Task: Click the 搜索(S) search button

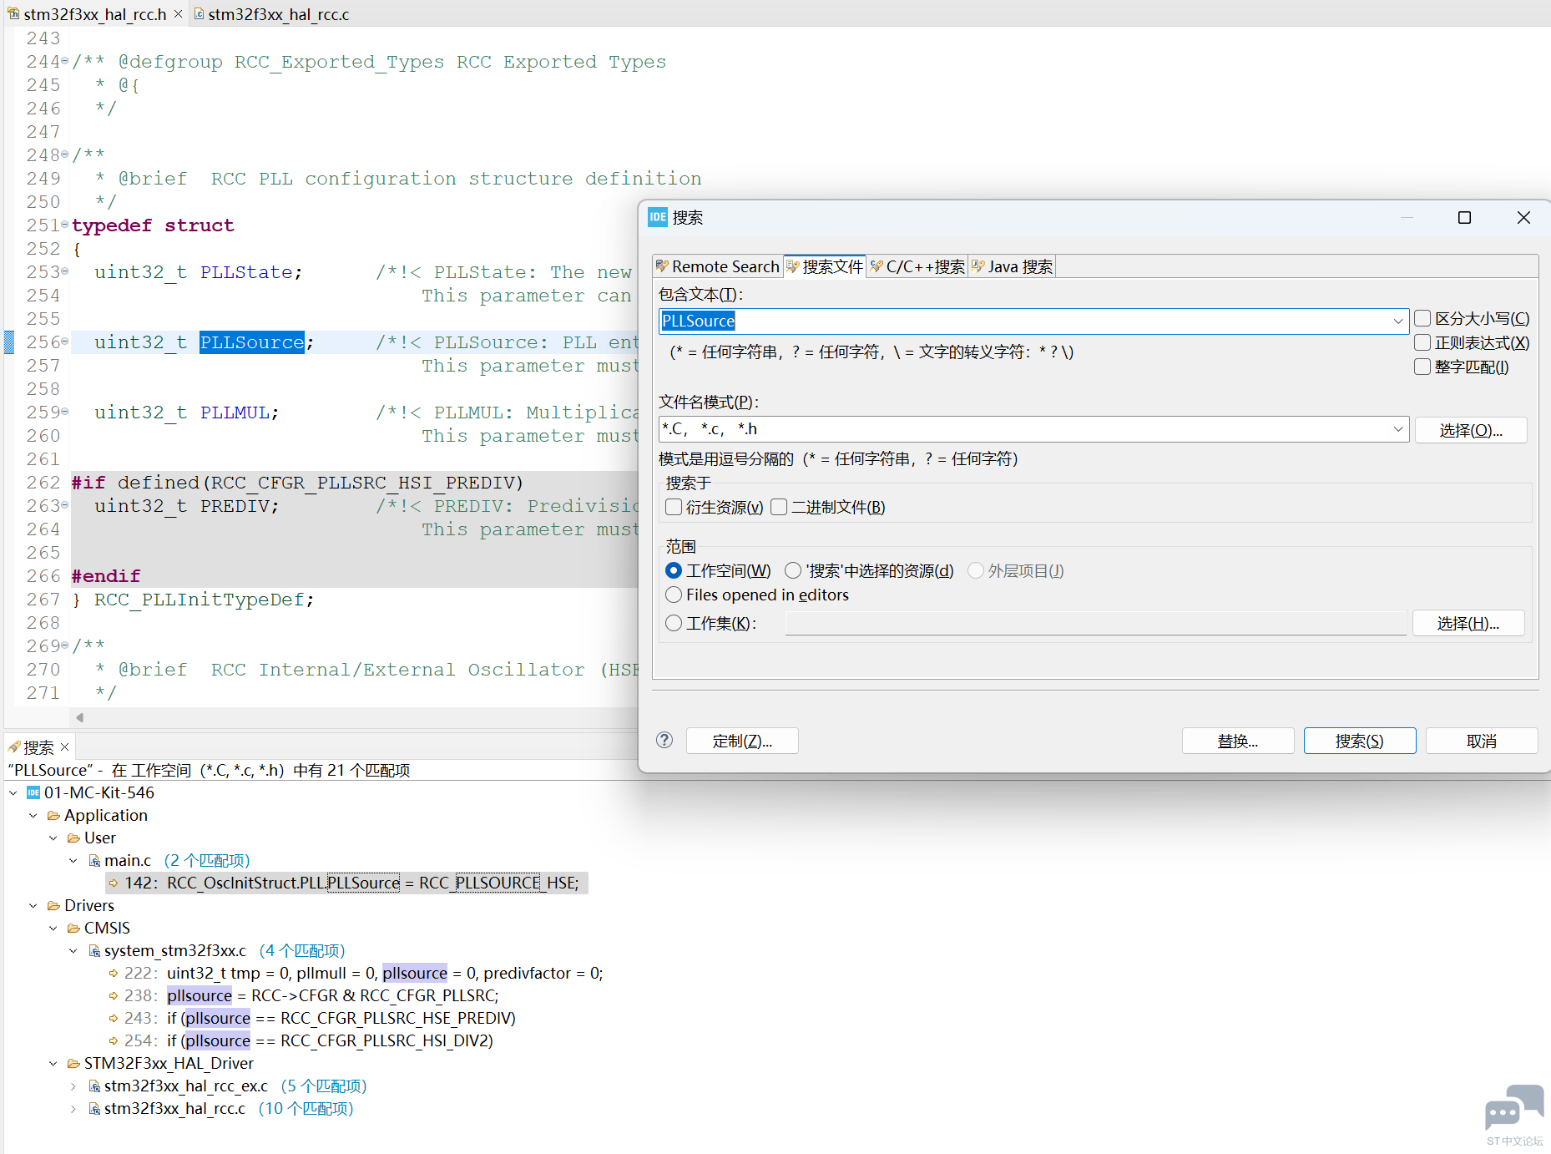Action: pyautogui.click(x=1360, y=741)
